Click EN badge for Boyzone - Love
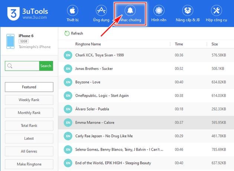This screenshot has height=171, width=234. [68, 82]
